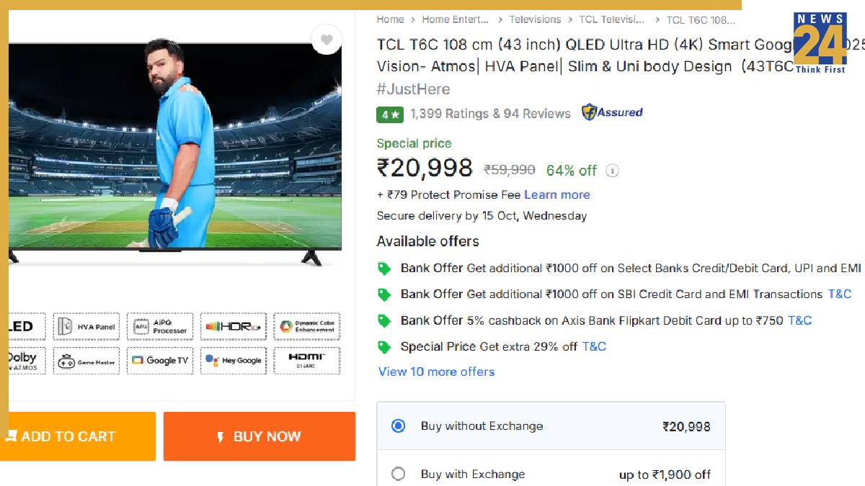The height and width of the screenshot is (486, 865).
Task: Select the HDMI 2.1 eARC badge
Action: pyautogui.click(x=307, y=360)
